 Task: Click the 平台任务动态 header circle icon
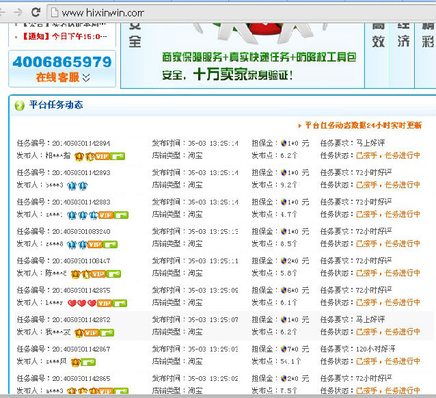(x=19, y=105)
